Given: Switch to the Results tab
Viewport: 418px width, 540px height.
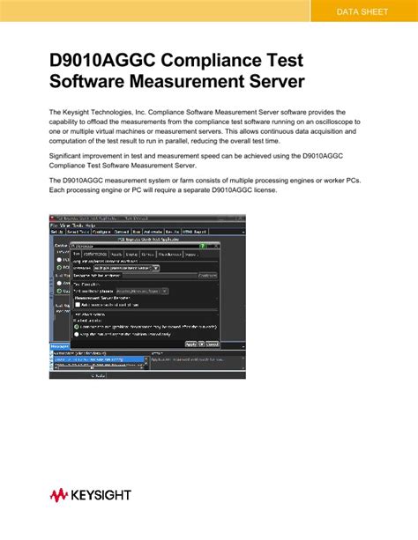Looking at the screenshot, I should pos(173,232).
